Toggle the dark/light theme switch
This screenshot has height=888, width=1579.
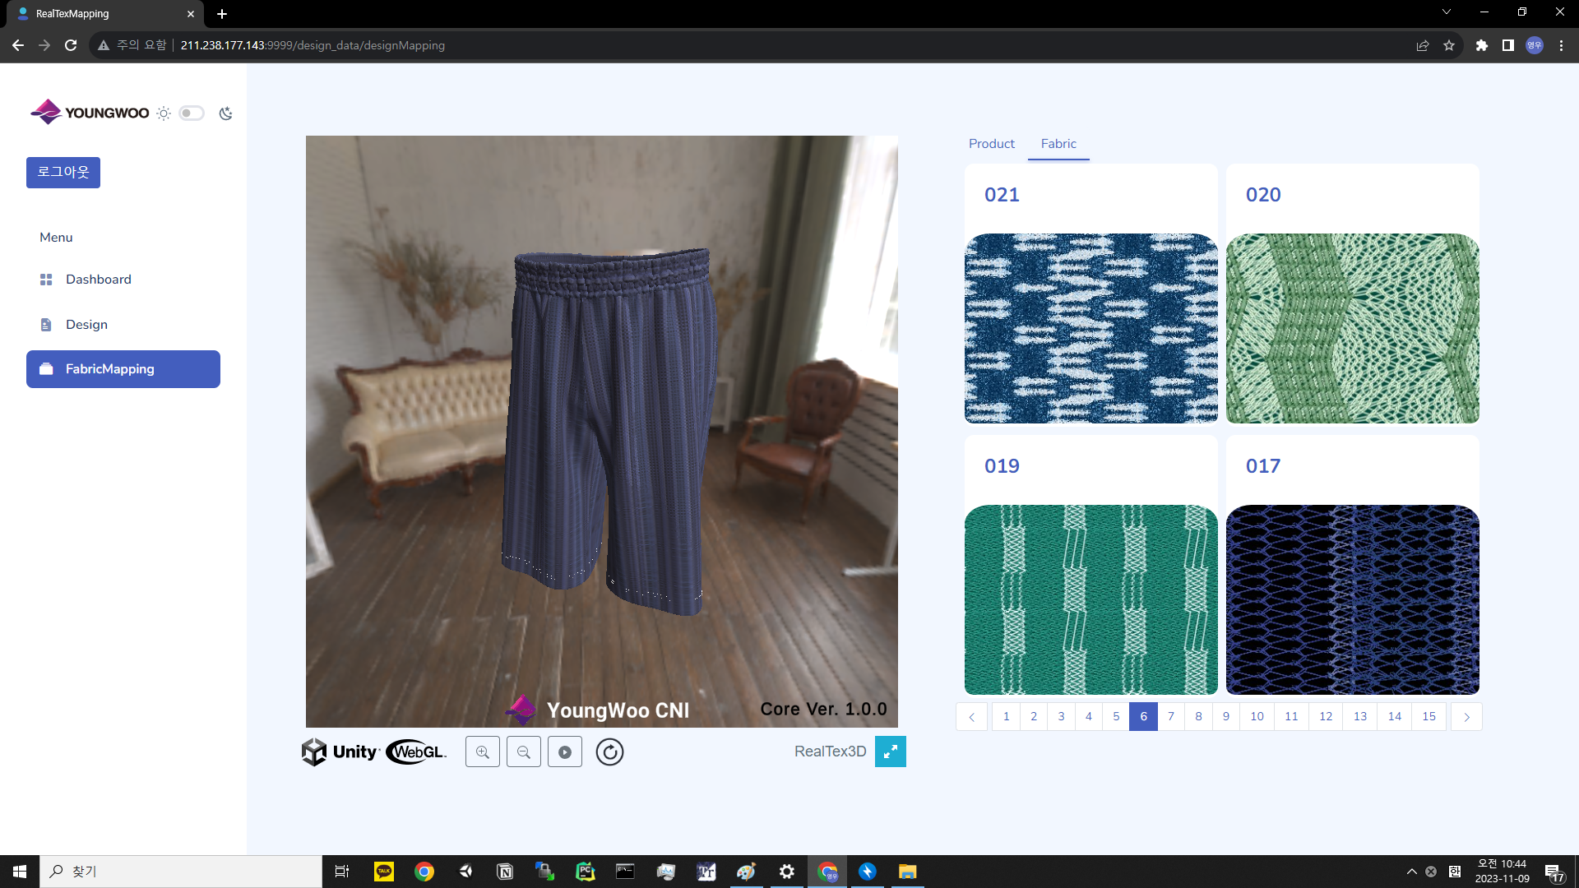point(192,113)
